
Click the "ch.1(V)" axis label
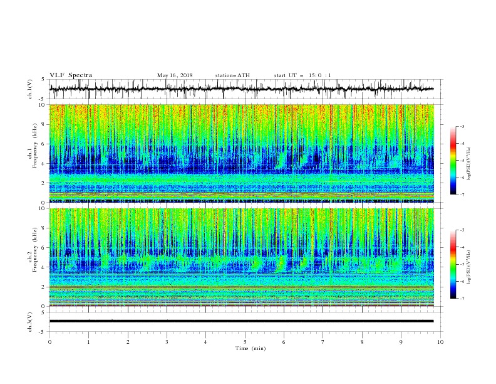(30, 89)
